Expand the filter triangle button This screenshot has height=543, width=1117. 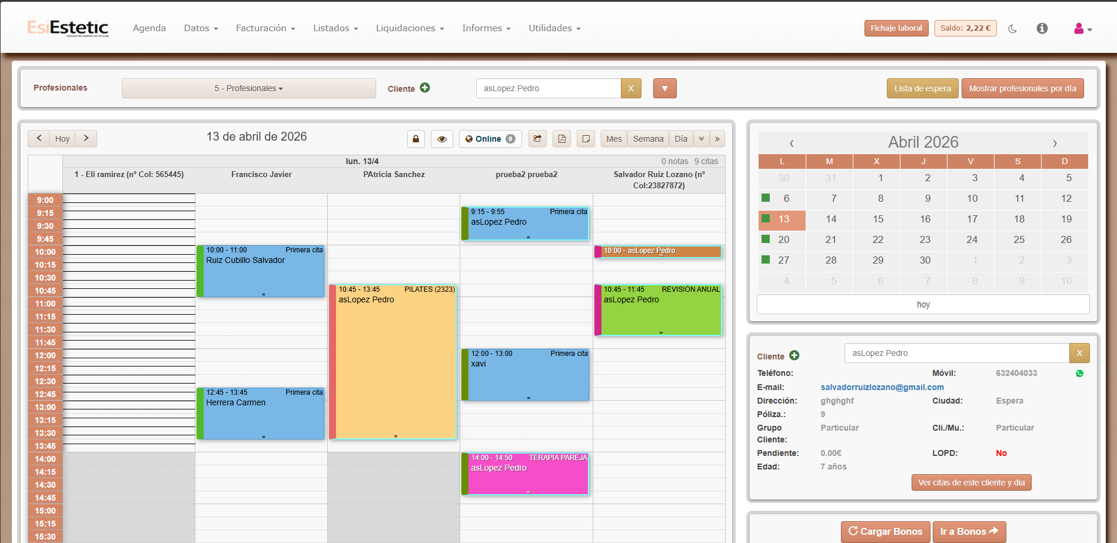[664, 88]
